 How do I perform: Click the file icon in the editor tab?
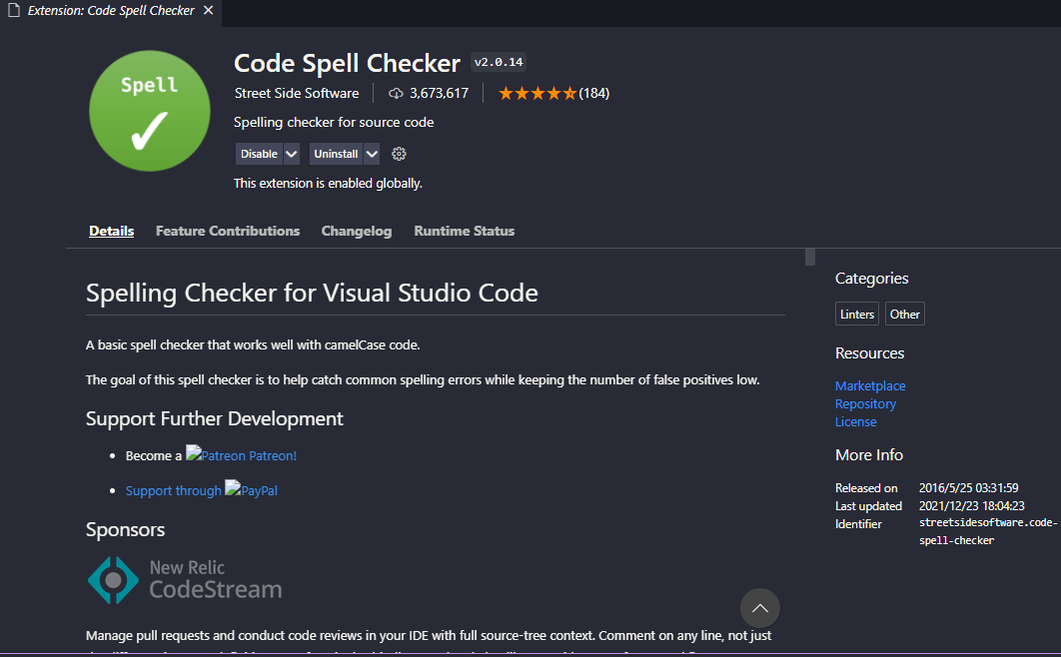[x=13, y=11]
